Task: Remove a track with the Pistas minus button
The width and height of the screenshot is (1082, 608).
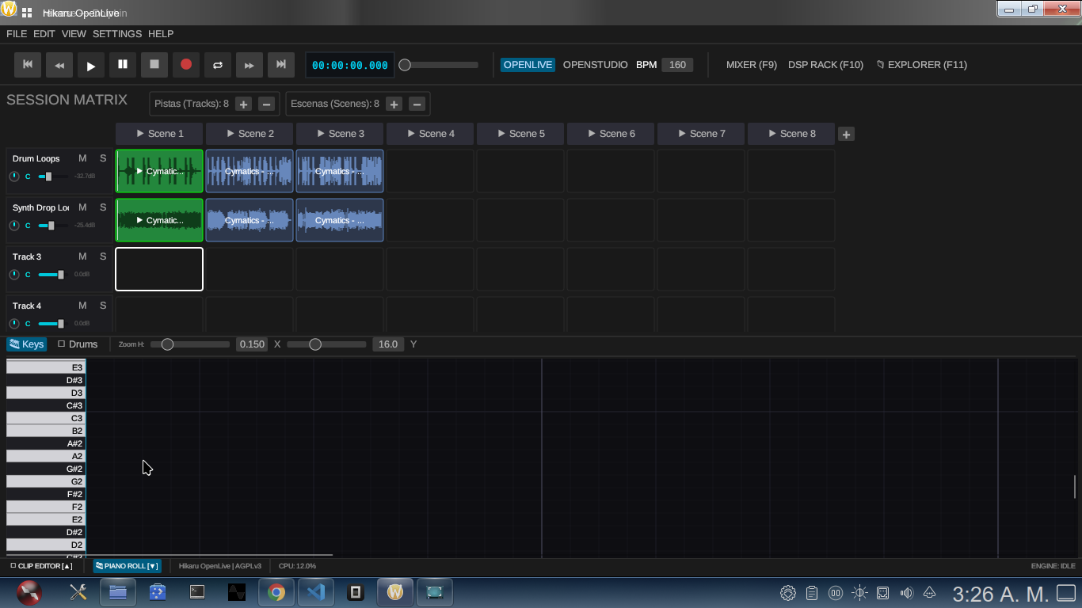Action: click(266, 104)
